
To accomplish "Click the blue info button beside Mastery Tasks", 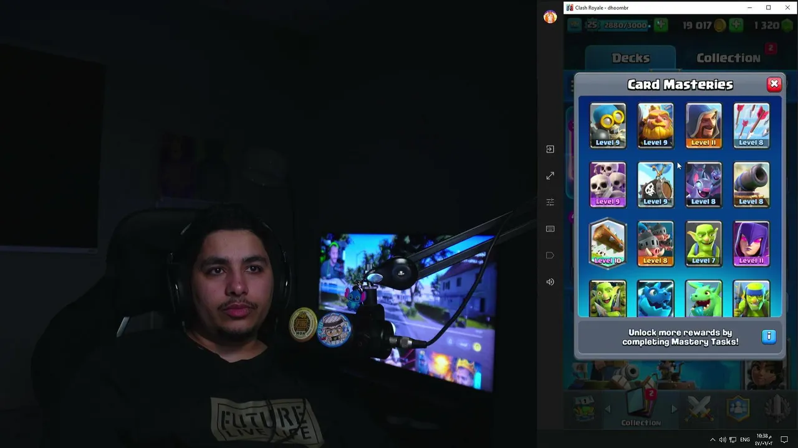I will tap(769, 337).
